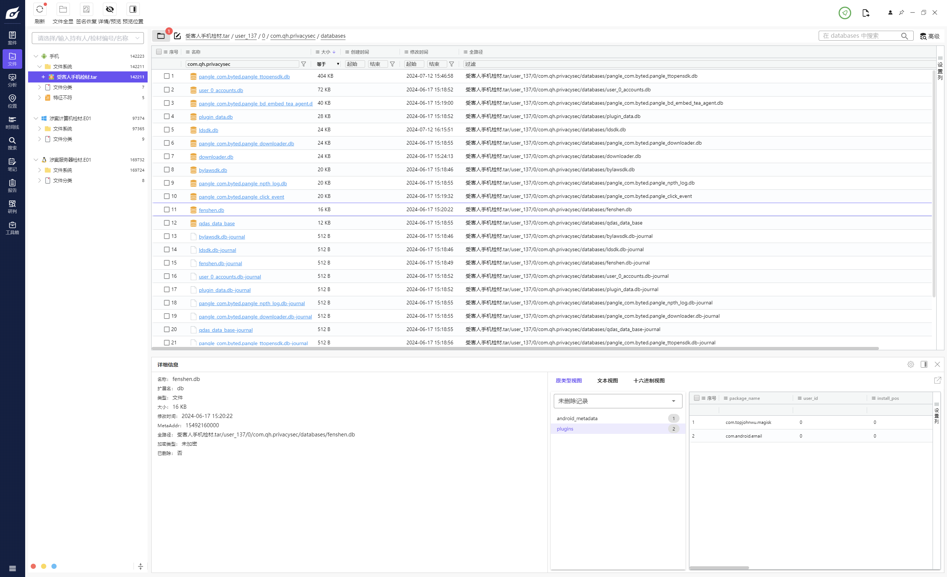Toggle the 详情/预览 eye icon
947x577 pixels.
(x=109, y=9)
